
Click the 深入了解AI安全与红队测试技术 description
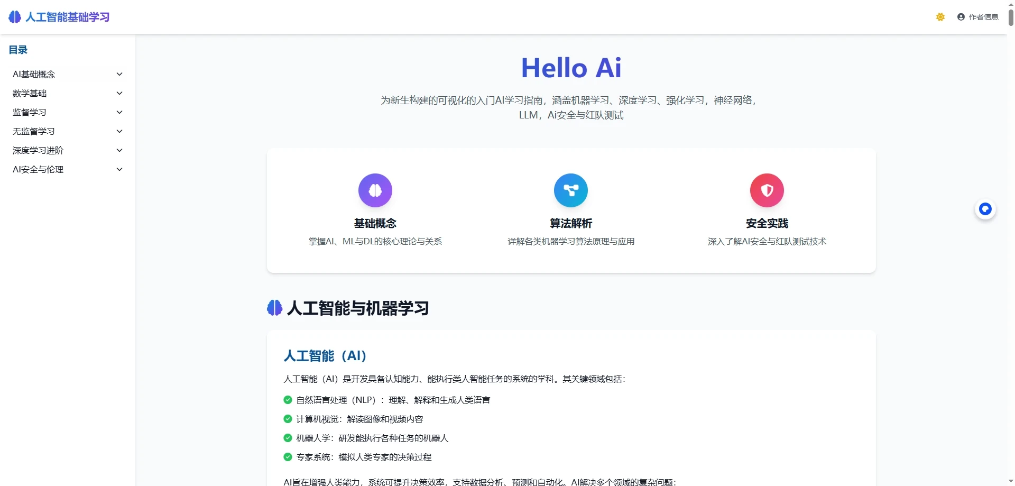tap(767, 241)
